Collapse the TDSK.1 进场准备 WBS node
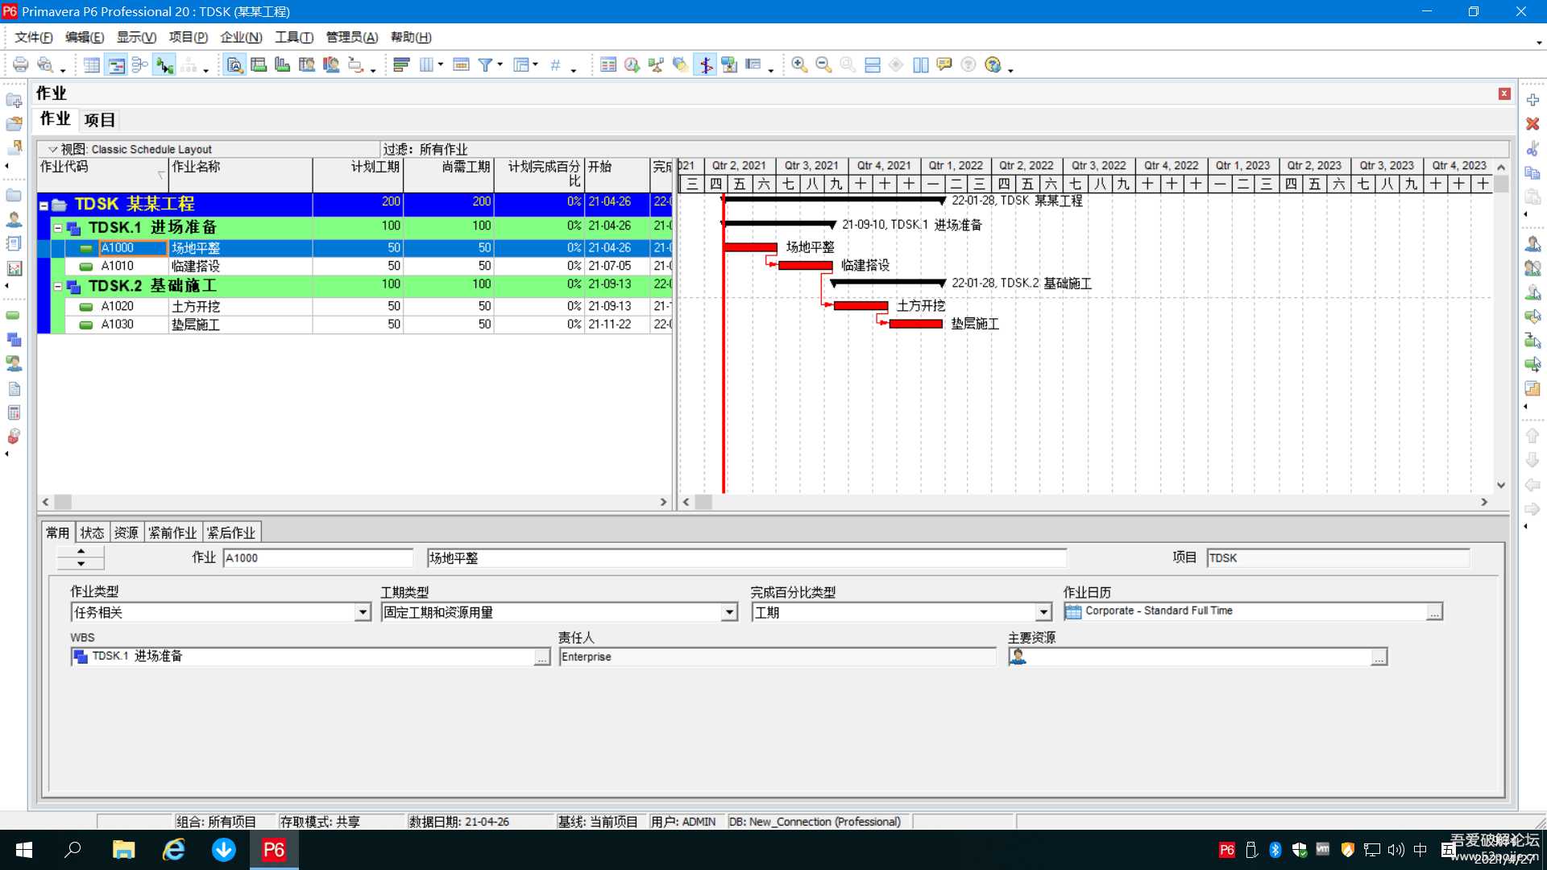This screenshot has height=870, width=1547. [x=58, y=228]
